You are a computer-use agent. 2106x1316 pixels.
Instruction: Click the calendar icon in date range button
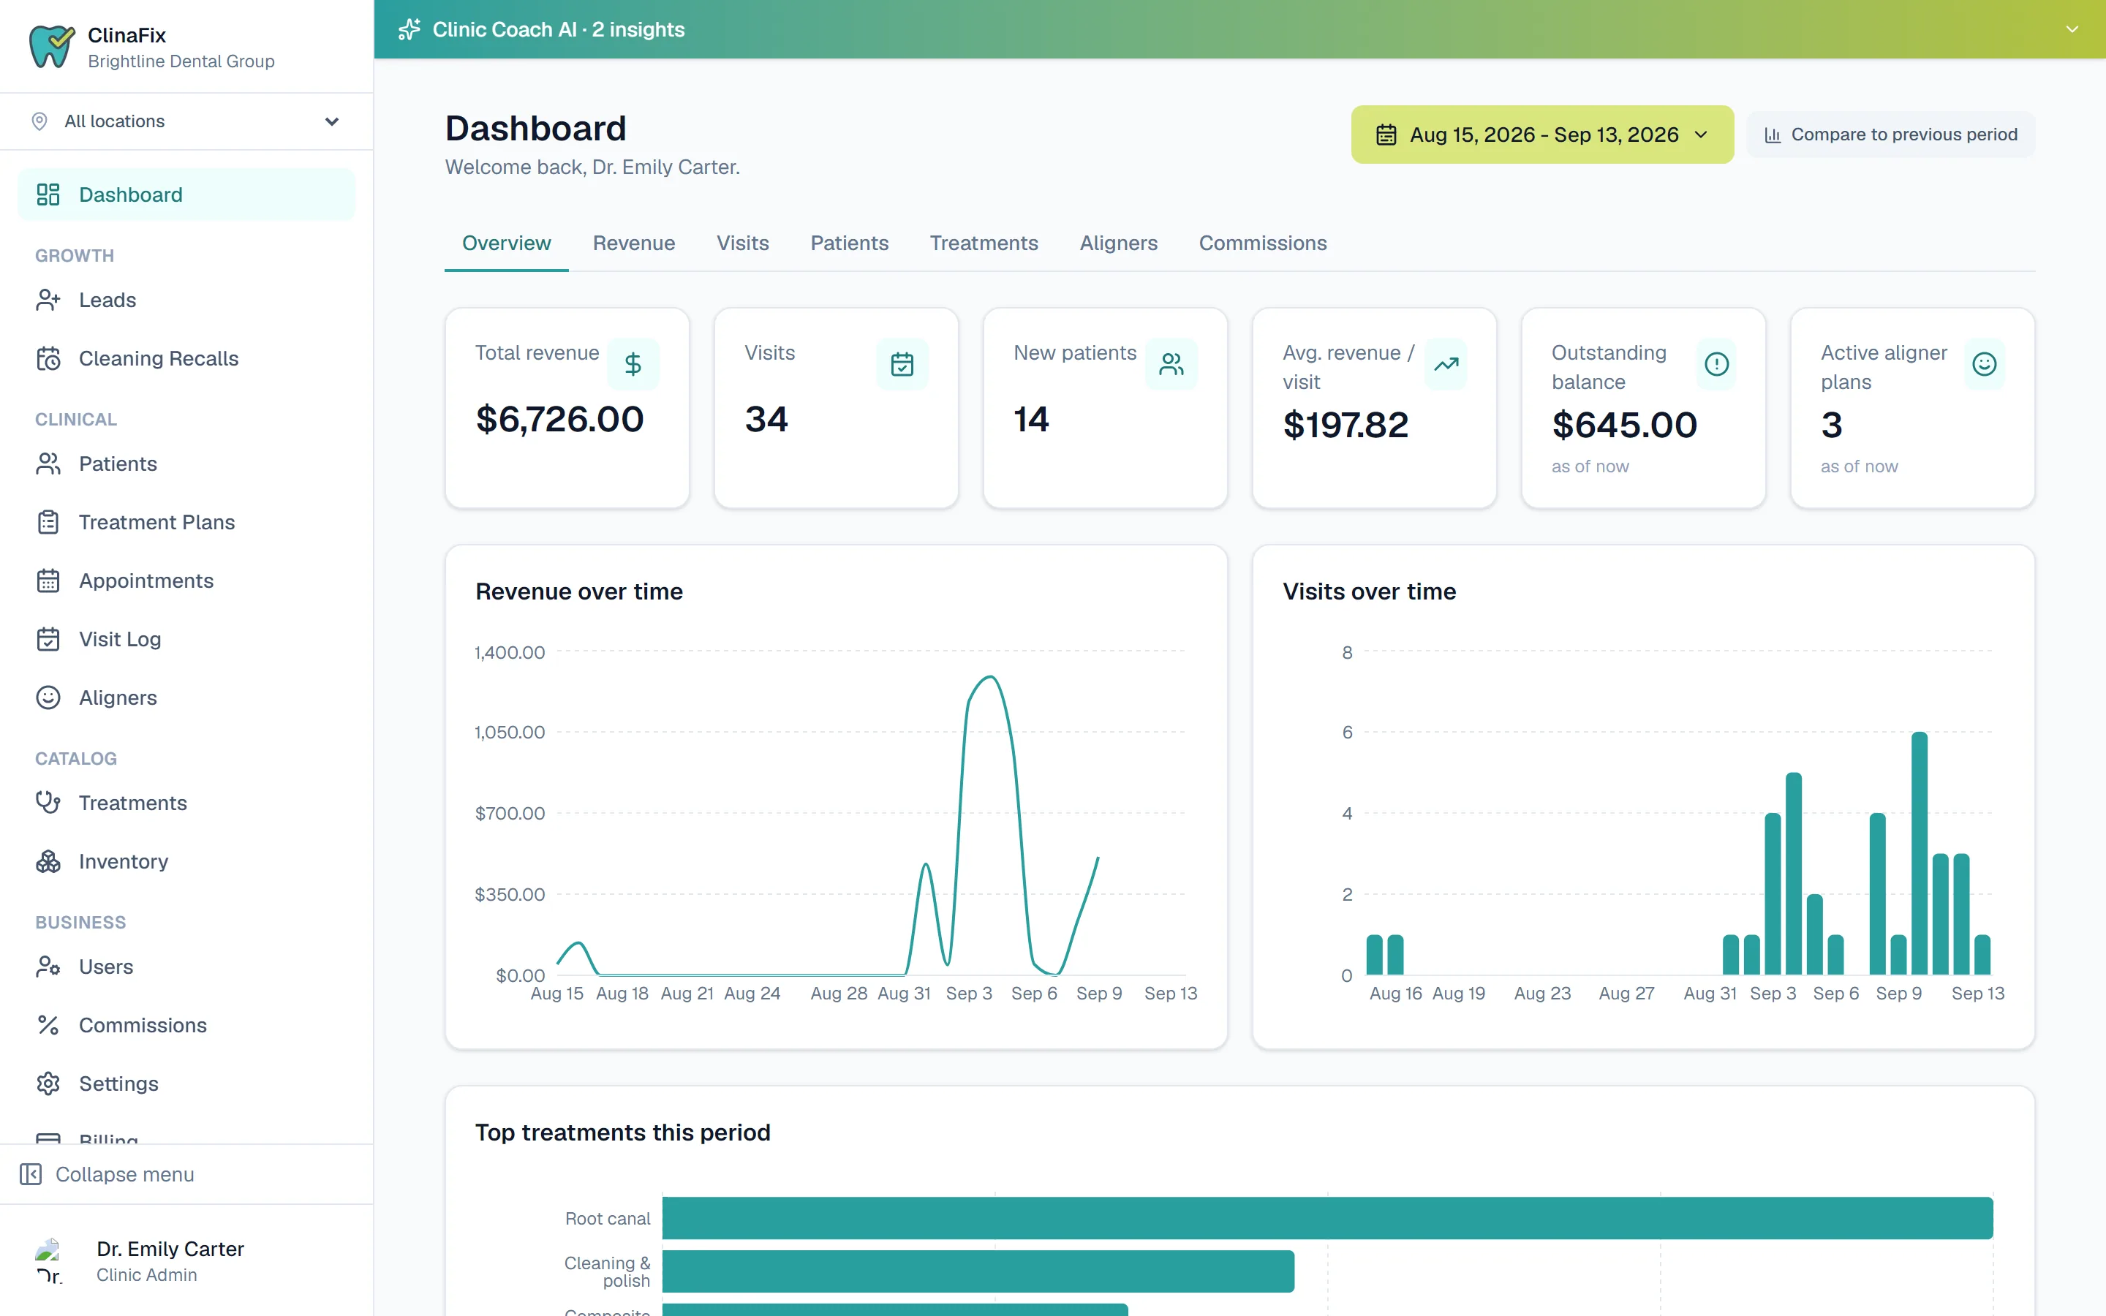(1386, 135)
